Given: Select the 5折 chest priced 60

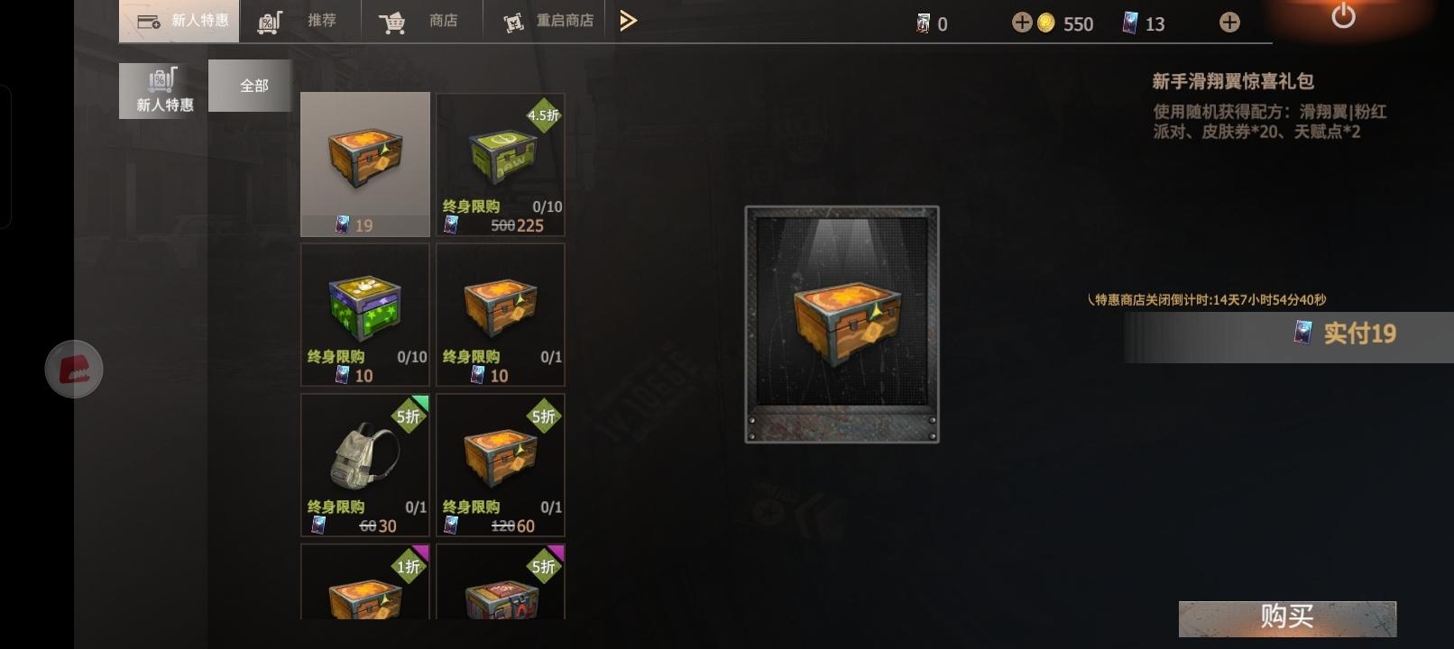Looking at the screenshot, I should 501,465.
